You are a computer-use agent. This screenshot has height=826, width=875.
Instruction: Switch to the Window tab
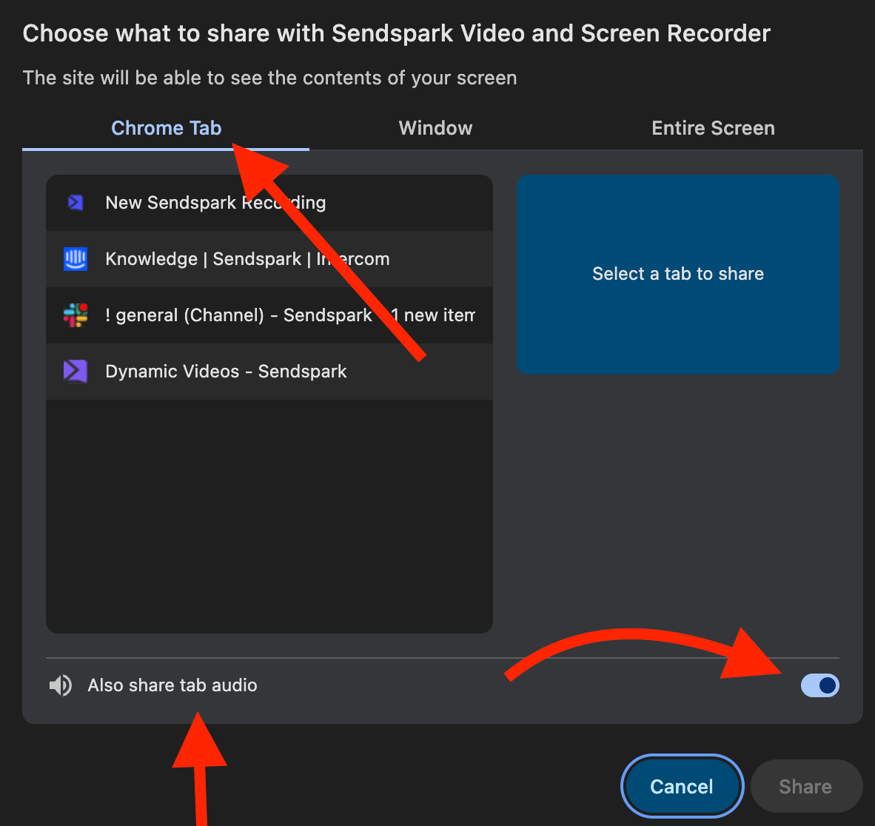(x=435, y=128)
